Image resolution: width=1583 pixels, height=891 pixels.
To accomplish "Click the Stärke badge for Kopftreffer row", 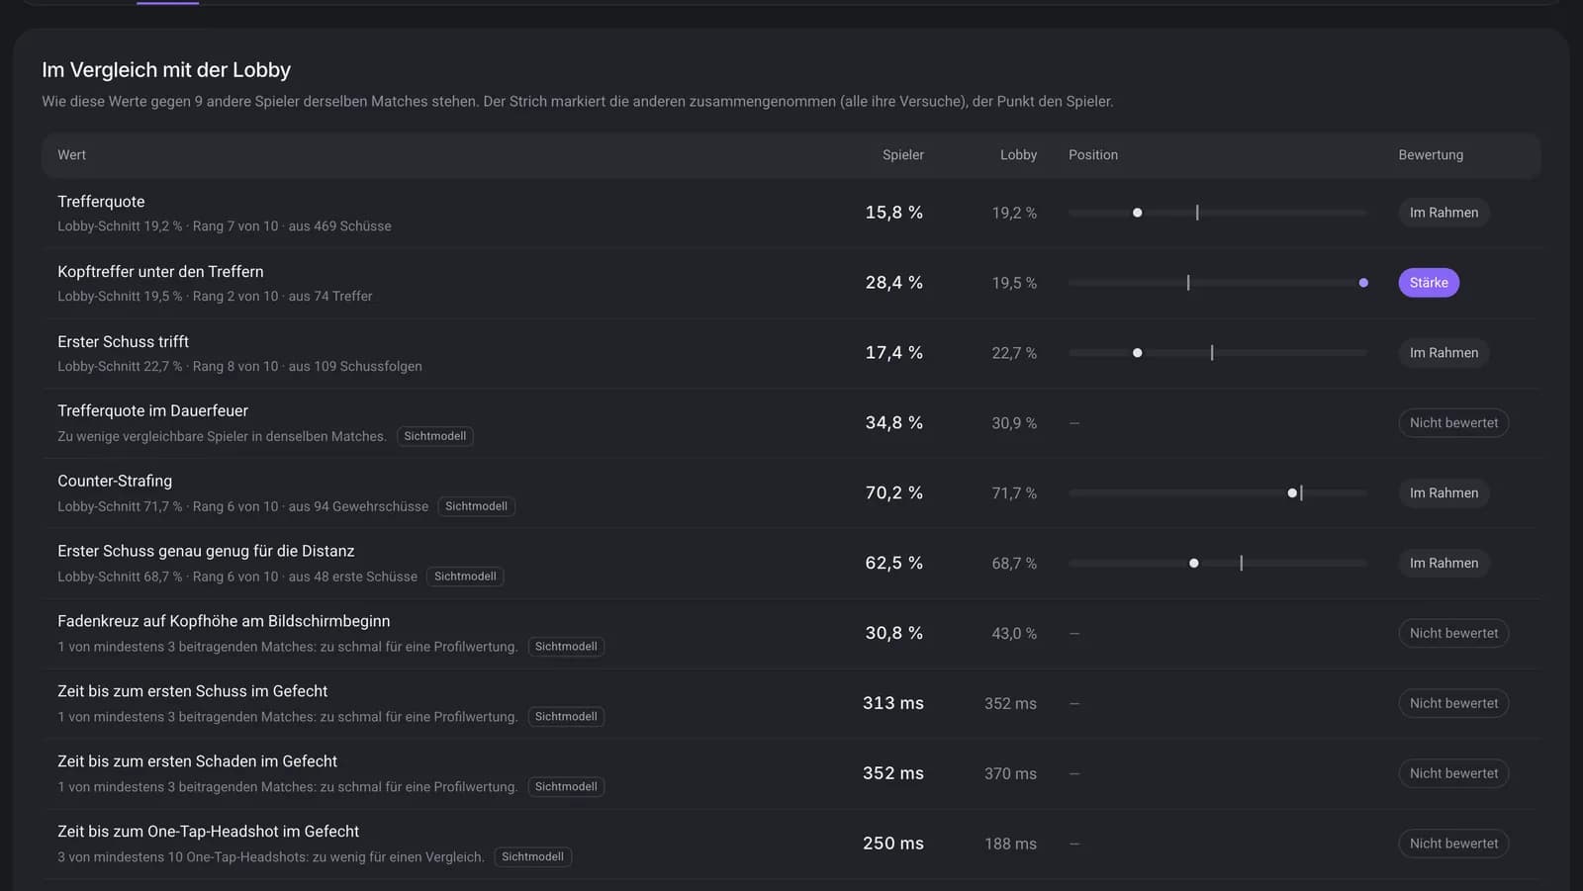I will 1429,283.
